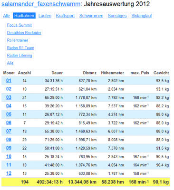Viewport: 174px width, 190px height.
Task: Open month 11 details
Action: click(x=9, y=165)
